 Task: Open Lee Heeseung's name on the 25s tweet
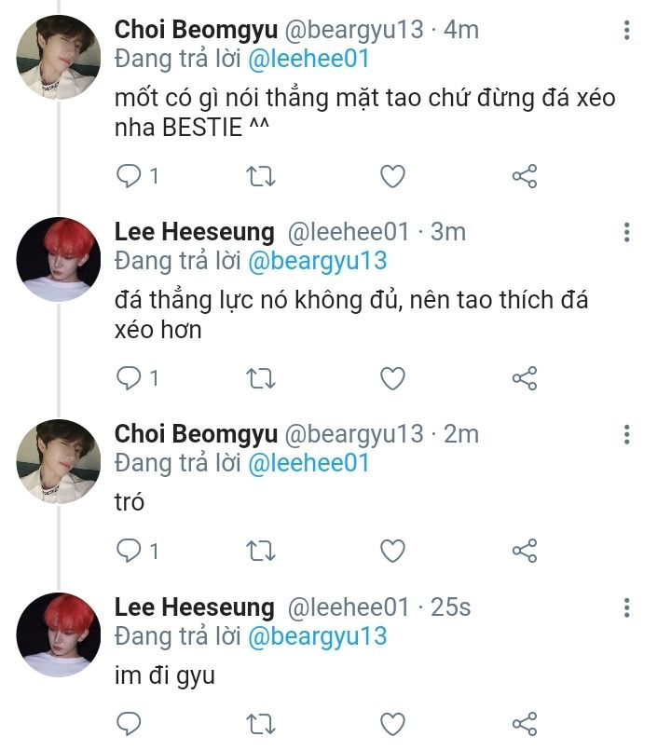pyautogui.click(x=194, y=608)
